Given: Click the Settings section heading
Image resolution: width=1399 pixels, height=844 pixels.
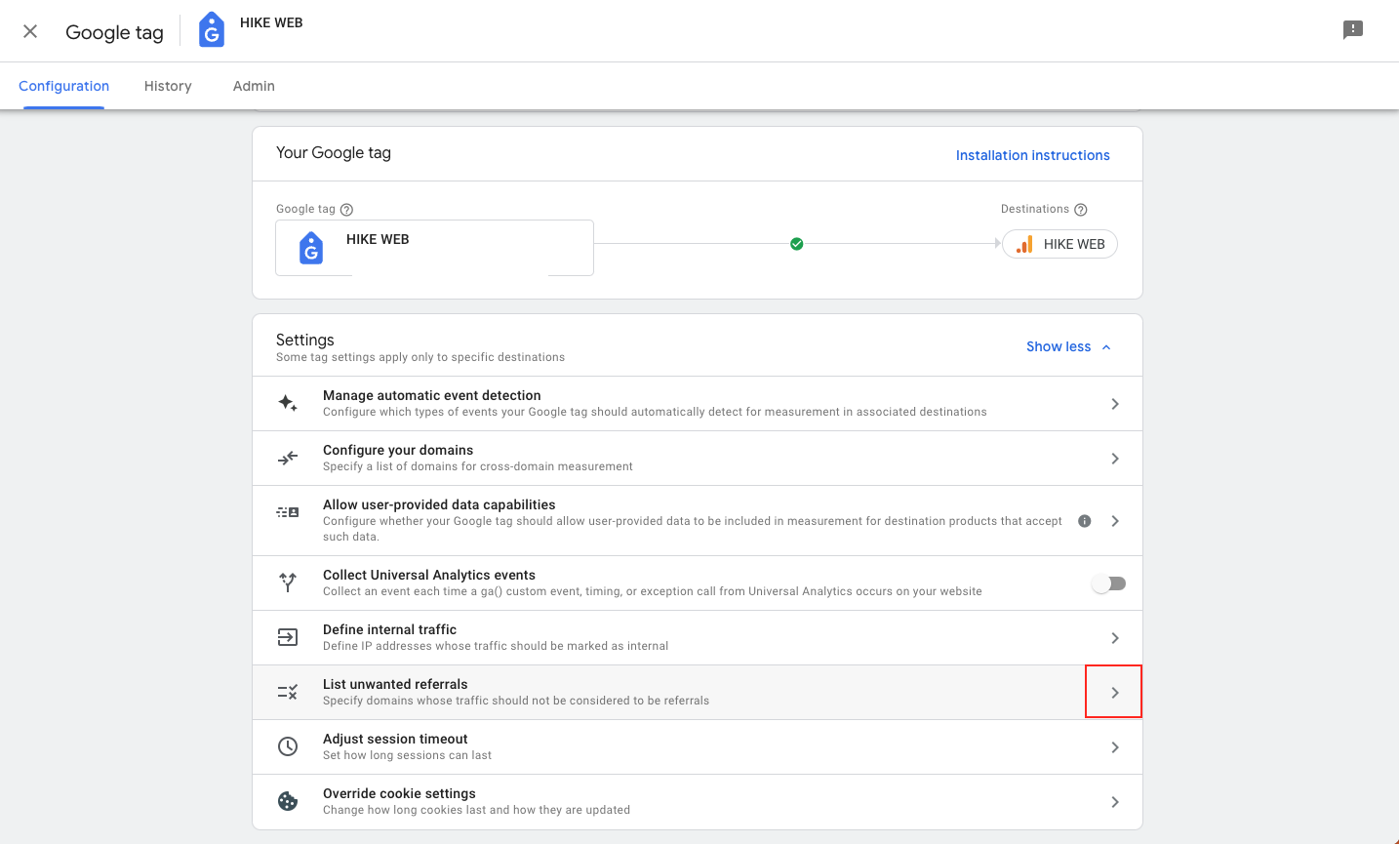Looking at the screenshot, I should (305, 340).
